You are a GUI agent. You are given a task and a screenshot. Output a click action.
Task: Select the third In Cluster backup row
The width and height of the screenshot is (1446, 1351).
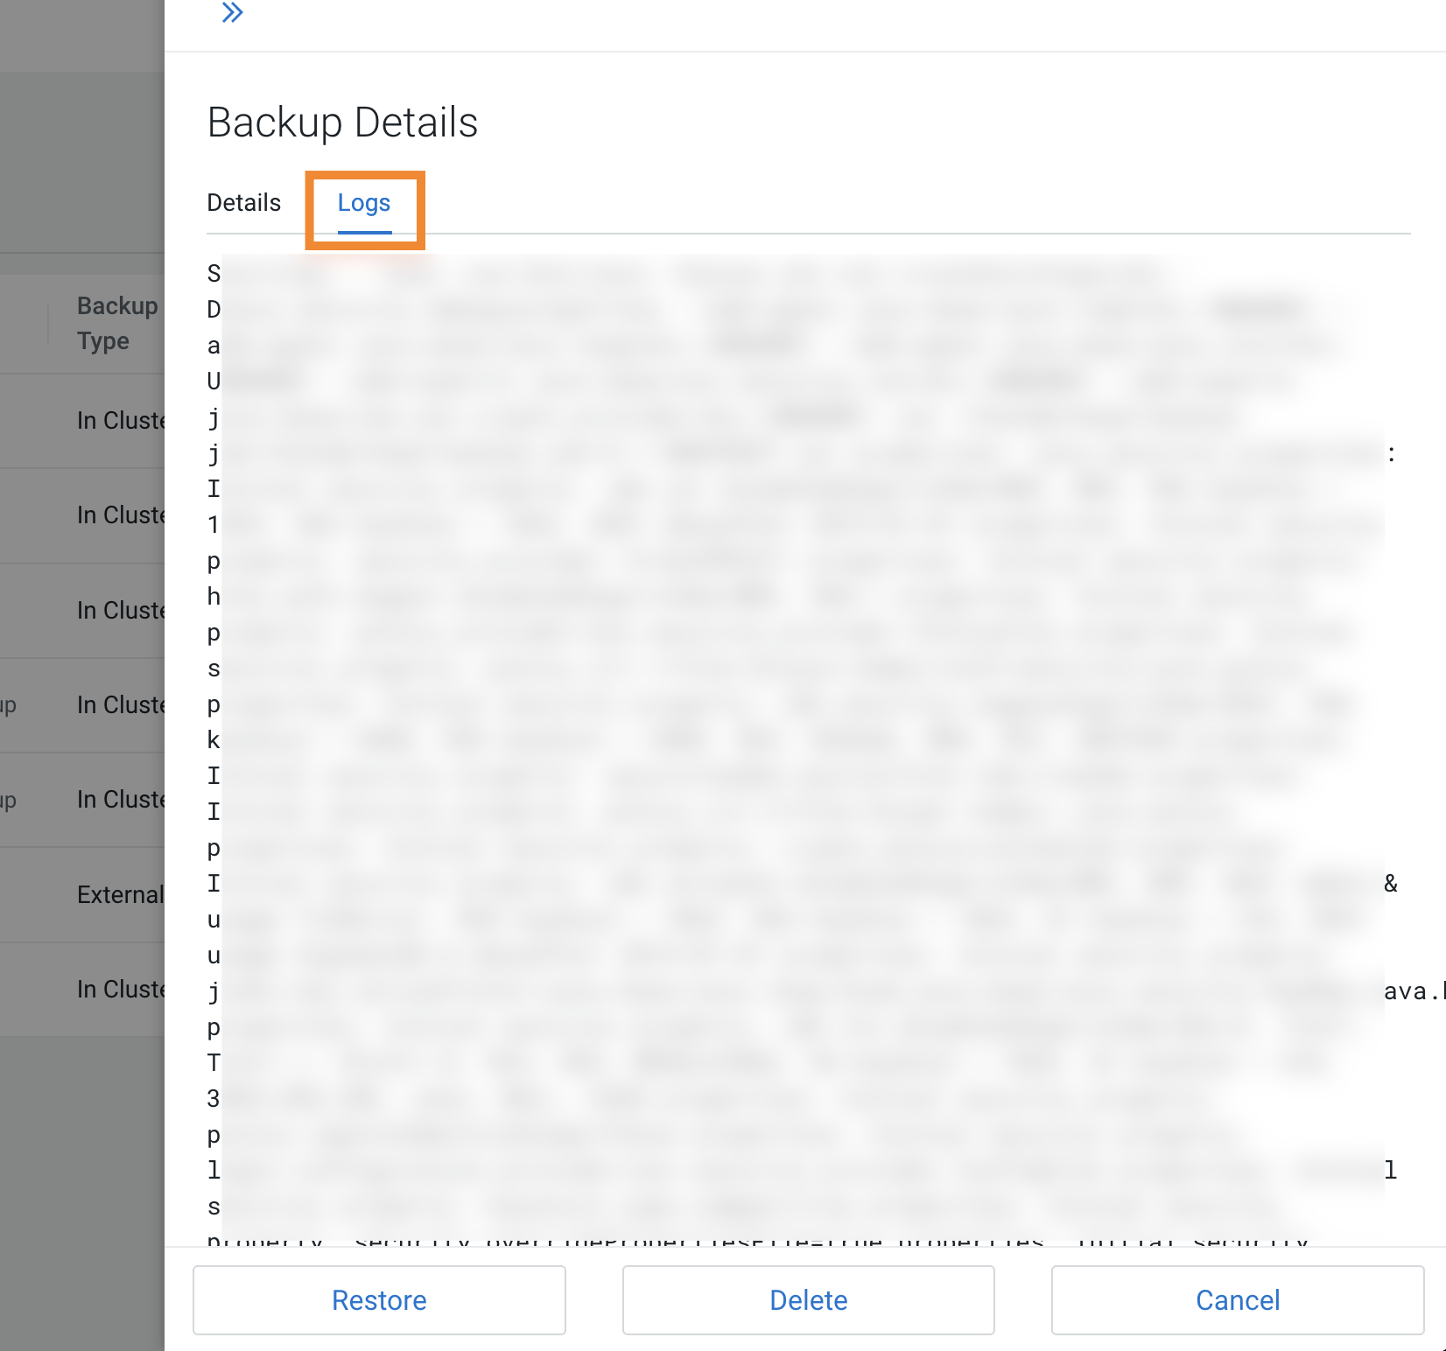point(123,610)
